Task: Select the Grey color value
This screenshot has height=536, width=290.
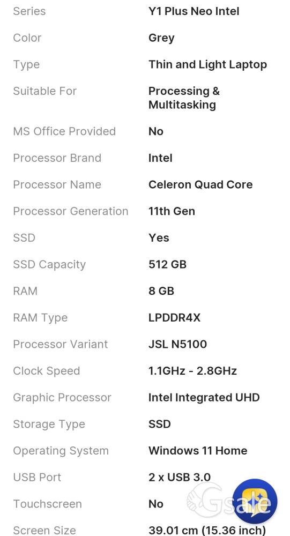Action: 161,38
